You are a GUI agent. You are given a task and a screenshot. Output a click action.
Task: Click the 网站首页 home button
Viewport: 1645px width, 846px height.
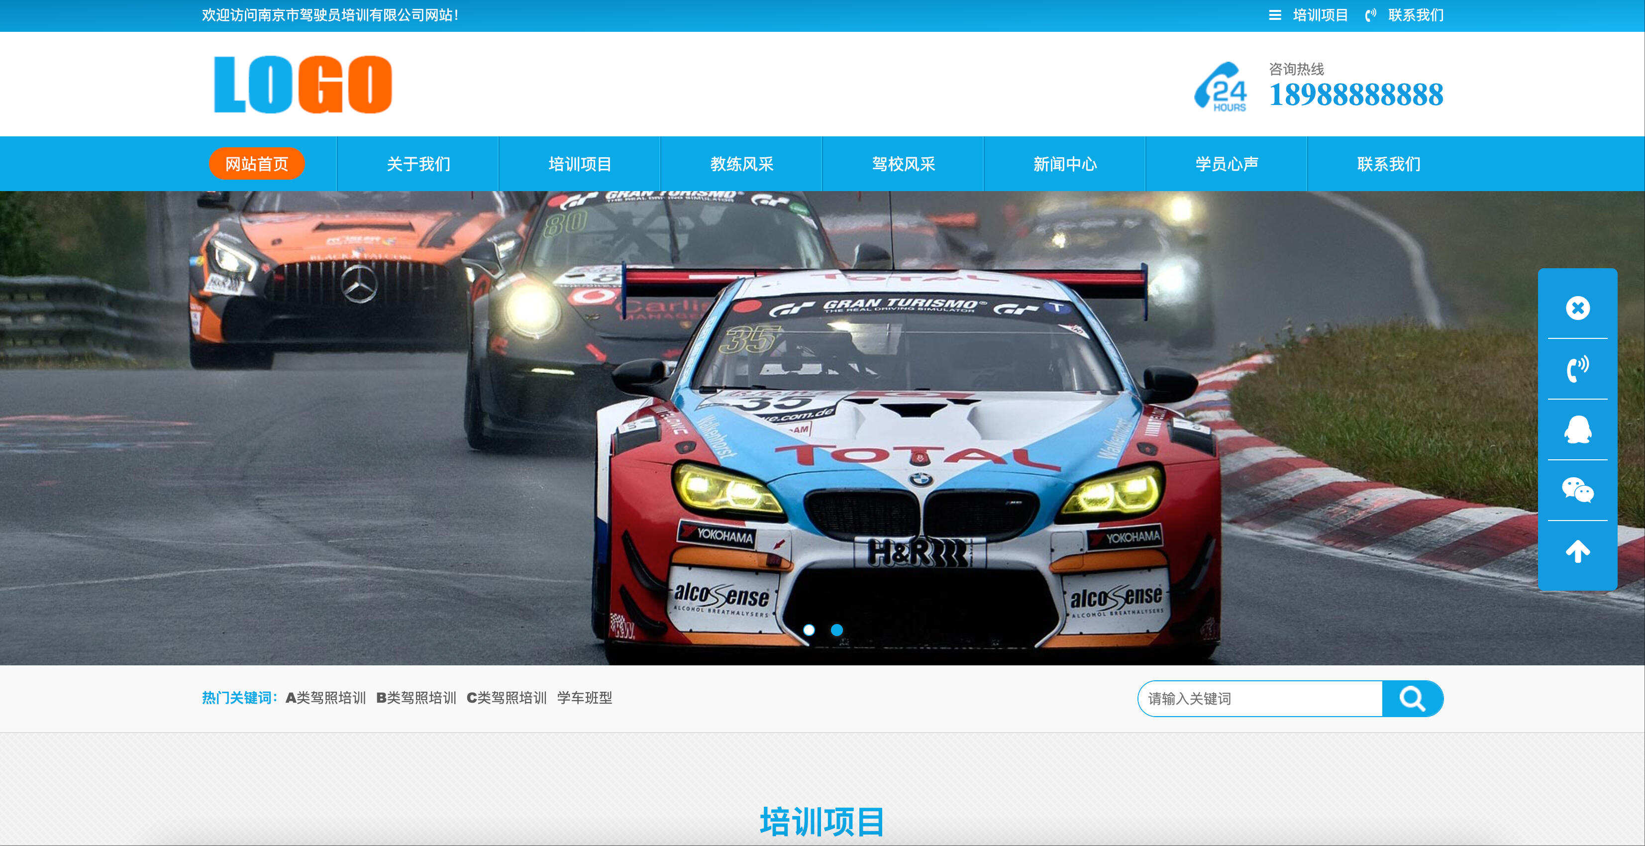tap(257, 164)
